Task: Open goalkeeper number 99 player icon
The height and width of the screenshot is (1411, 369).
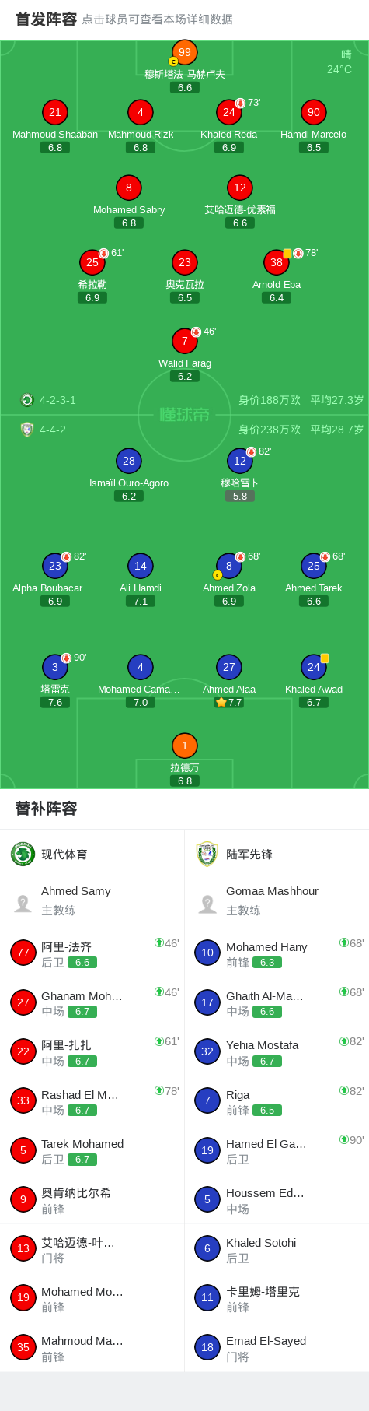Action: [x=185, y=52]
